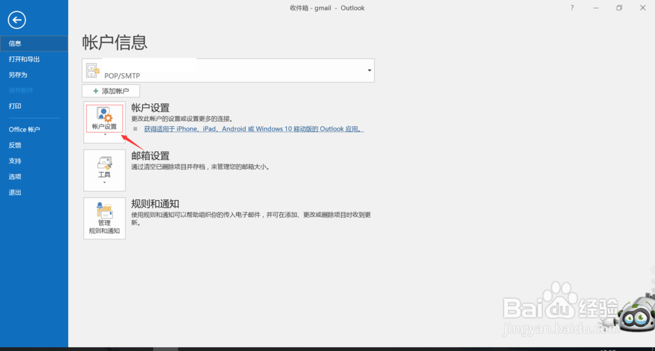655x351 pixels.
Task: Click the help question mark icon
Action: 572,8
